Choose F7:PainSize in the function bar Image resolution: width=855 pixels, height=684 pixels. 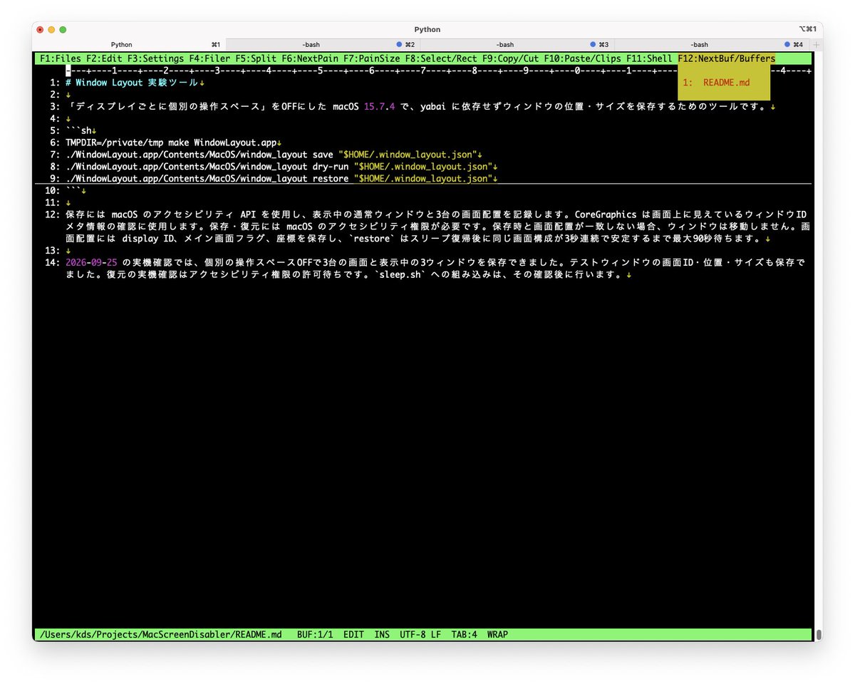(373, 58)
